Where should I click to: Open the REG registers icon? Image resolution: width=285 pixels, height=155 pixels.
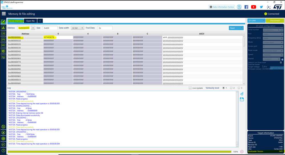click(x=3, y=57)
